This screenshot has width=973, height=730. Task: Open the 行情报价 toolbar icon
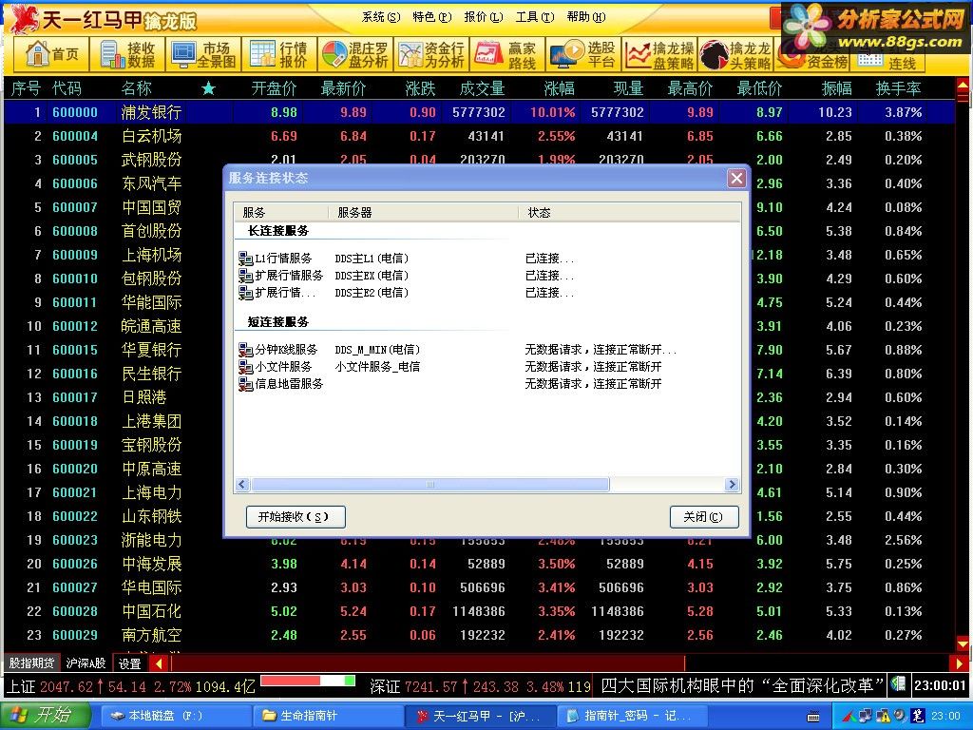279,54
